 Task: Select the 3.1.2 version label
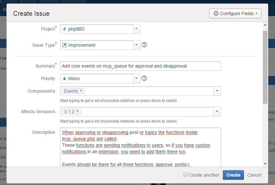click(x=69, y=112)
